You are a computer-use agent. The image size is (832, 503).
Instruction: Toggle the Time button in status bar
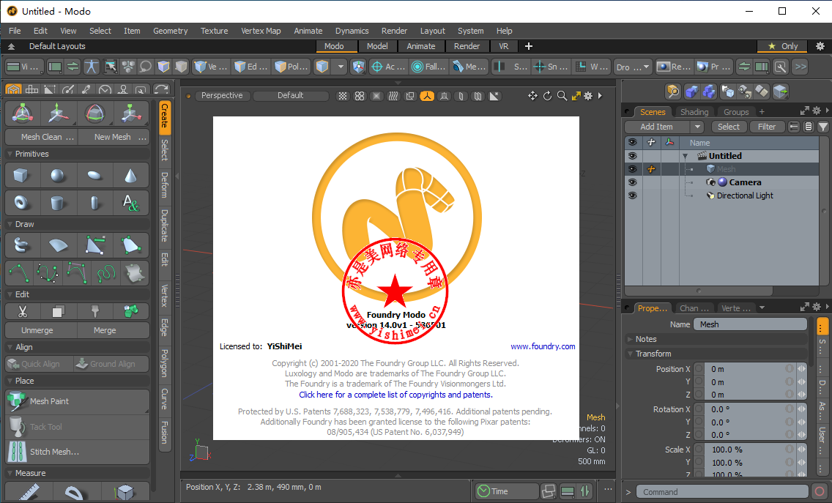(507, 491)
